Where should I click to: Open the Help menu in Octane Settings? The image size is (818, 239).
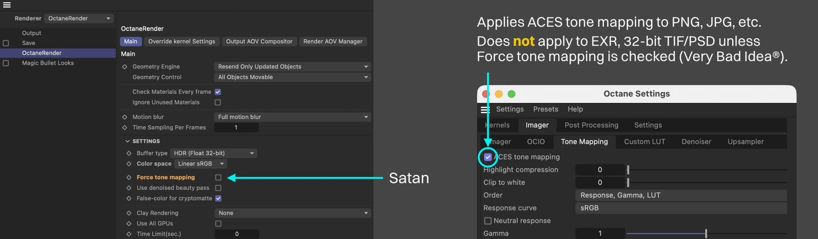tap(575, 109)
